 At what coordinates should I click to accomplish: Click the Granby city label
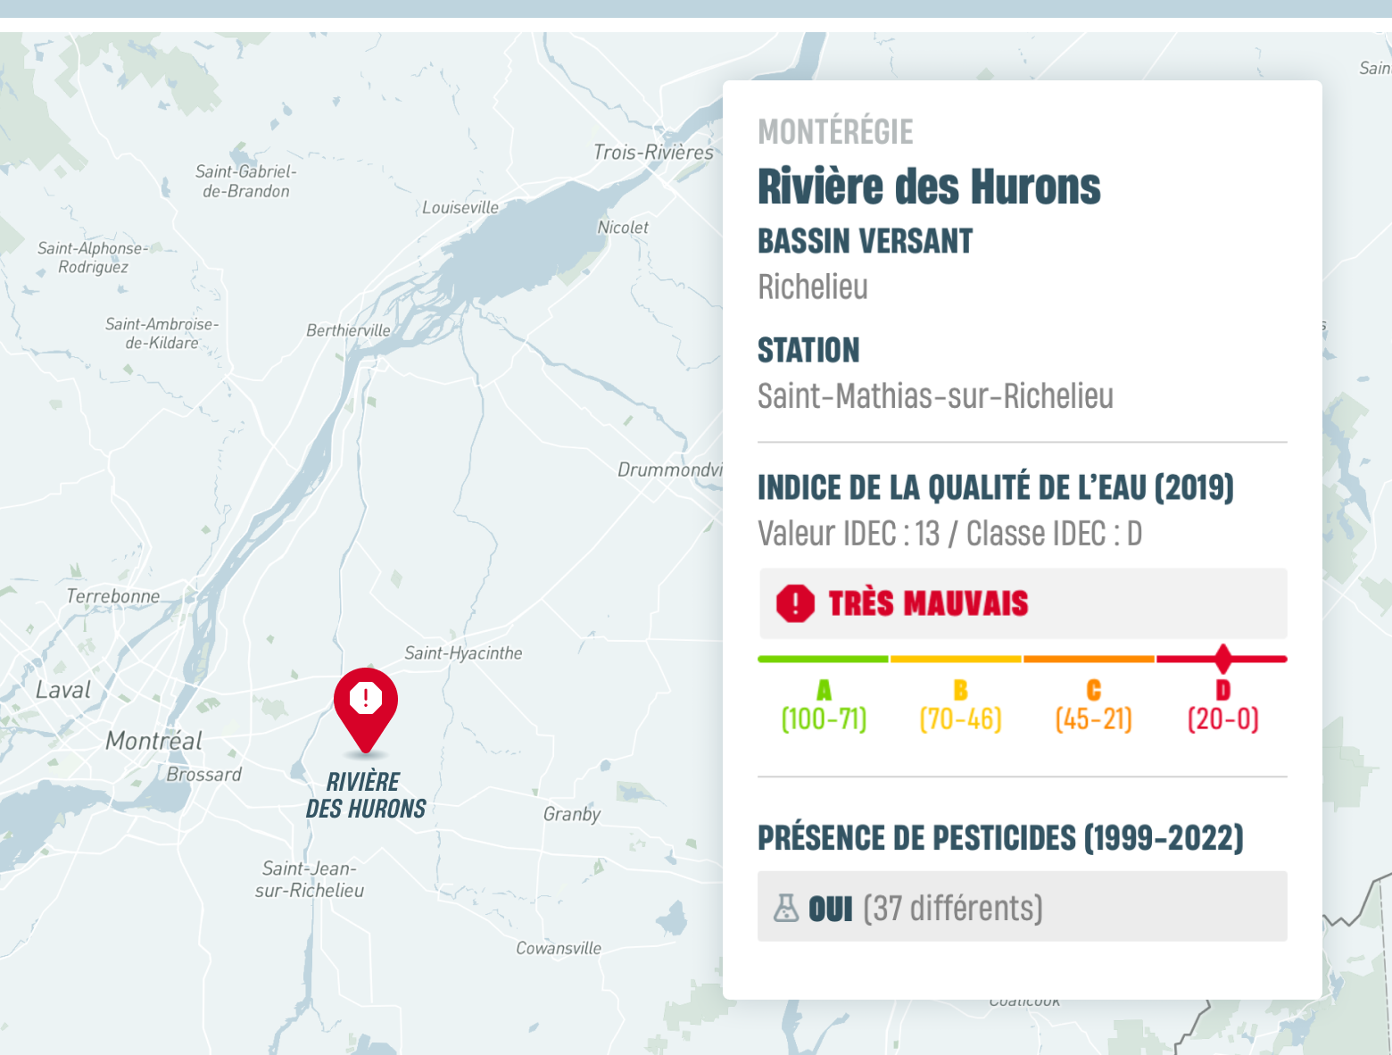point(572,814)
